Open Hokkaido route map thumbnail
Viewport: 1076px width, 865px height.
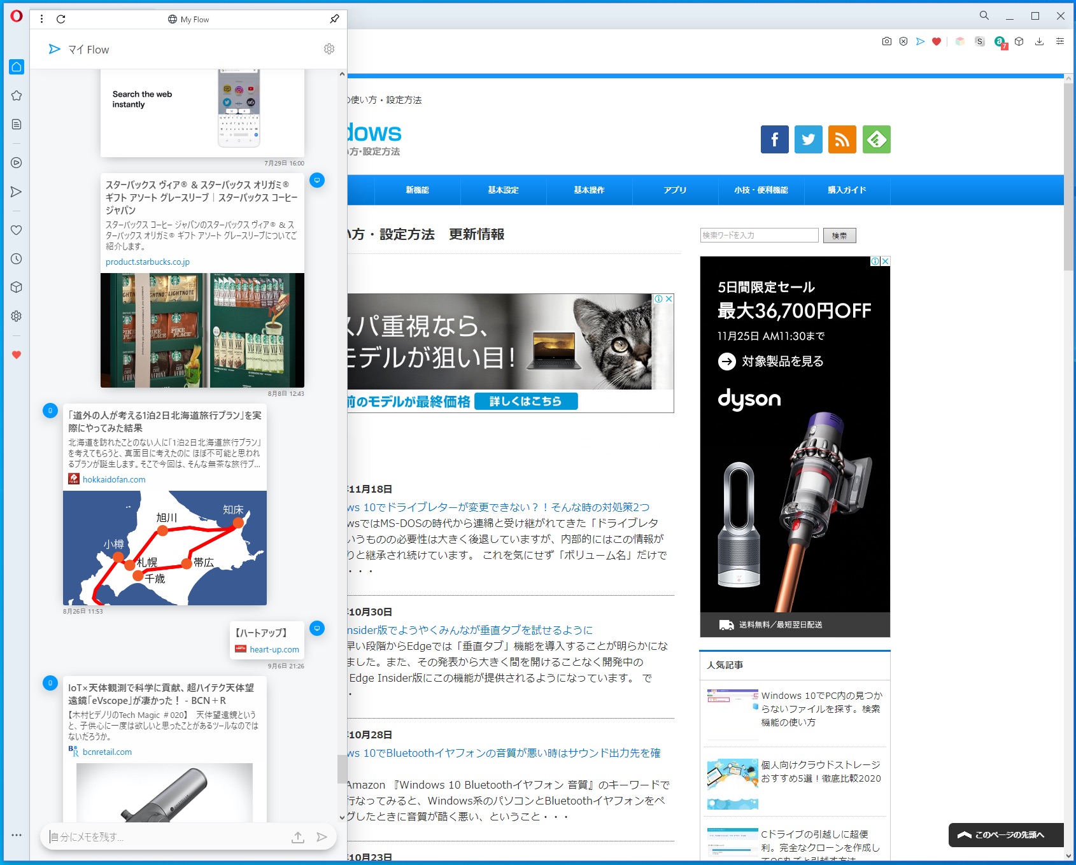165,548
